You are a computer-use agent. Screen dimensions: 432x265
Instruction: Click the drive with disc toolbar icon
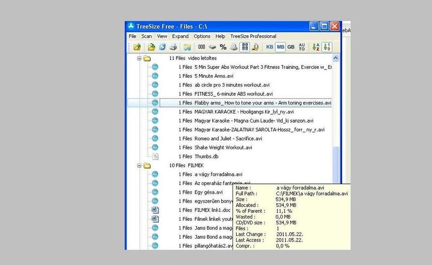coord(234,47)
